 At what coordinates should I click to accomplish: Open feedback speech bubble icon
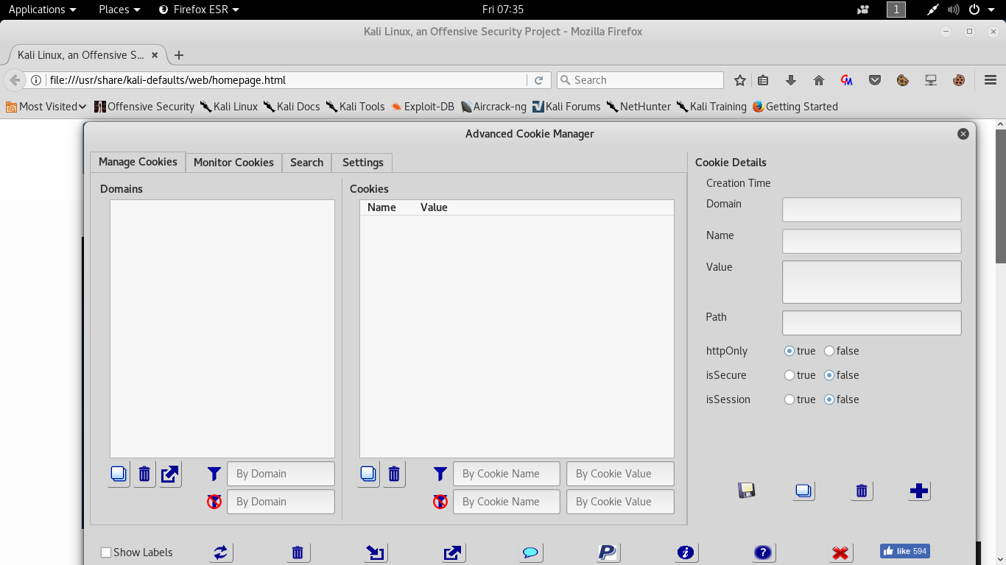click(530, 552)
